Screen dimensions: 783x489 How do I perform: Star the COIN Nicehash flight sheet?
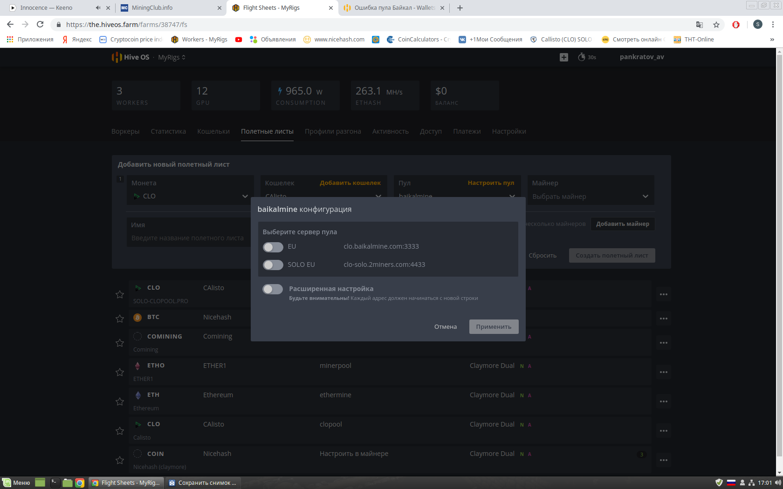click(120, 460)
